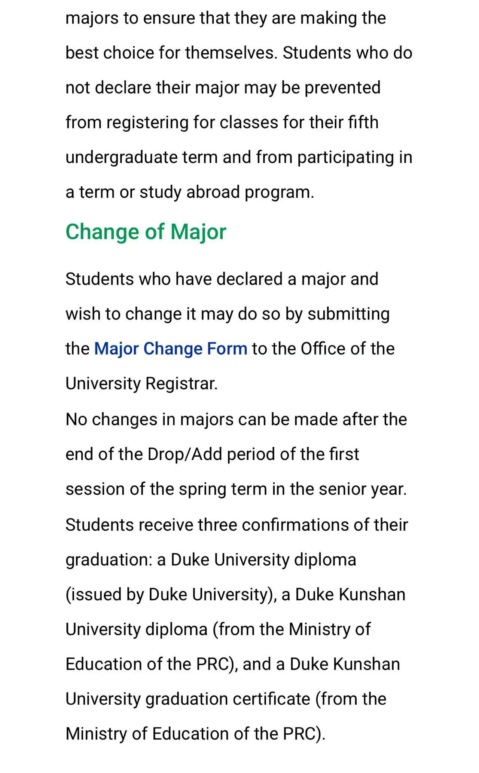Screen dimensions: 479x773
Task: Click the text 'best choice for themselves'
Action: coord(171,53)
